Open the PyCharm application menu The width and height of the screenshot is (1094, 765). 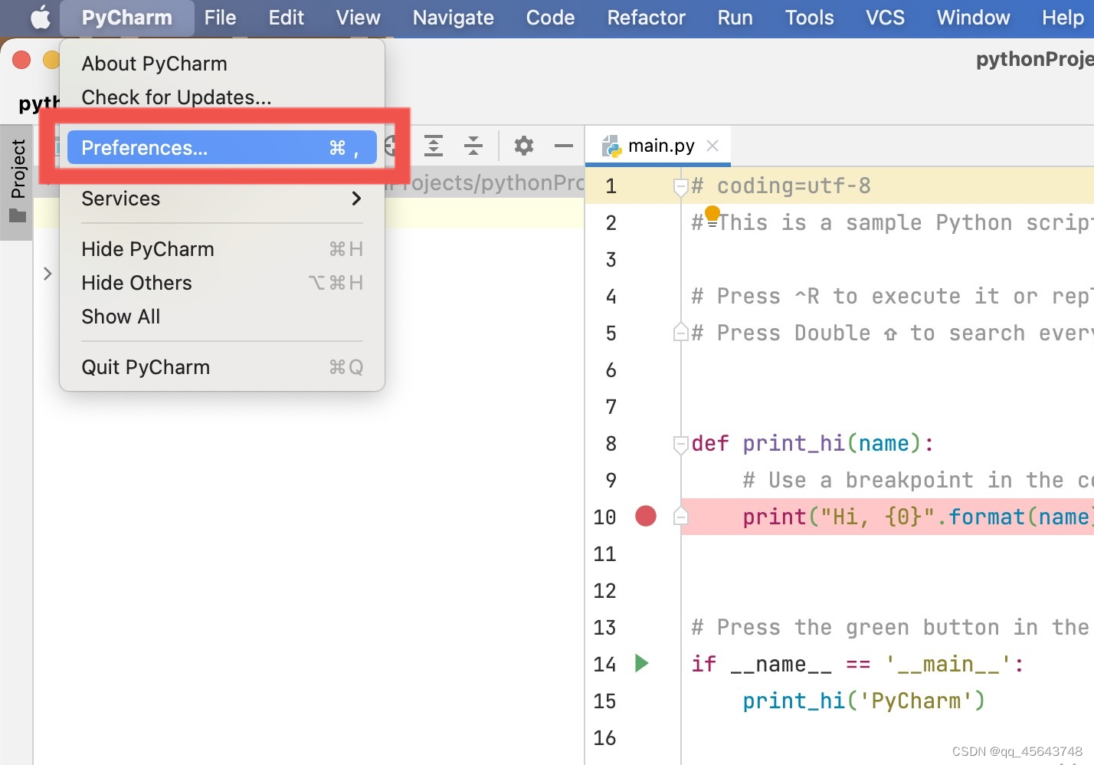point(127,18)
